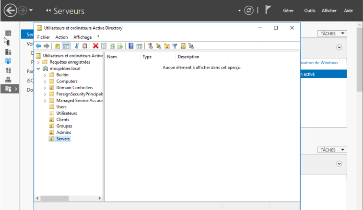This screenshot has width=363, height=210.
Task: Collapse the moujabber.local domain node
Action: (x=38, y=69)
